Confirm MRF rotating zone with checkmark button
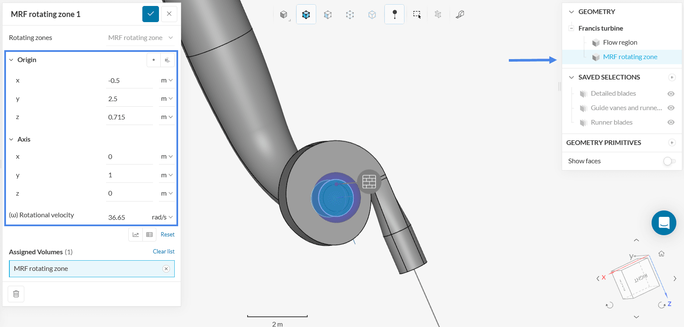684x327 pixels. pyautogui.click(x=150, y=14)
